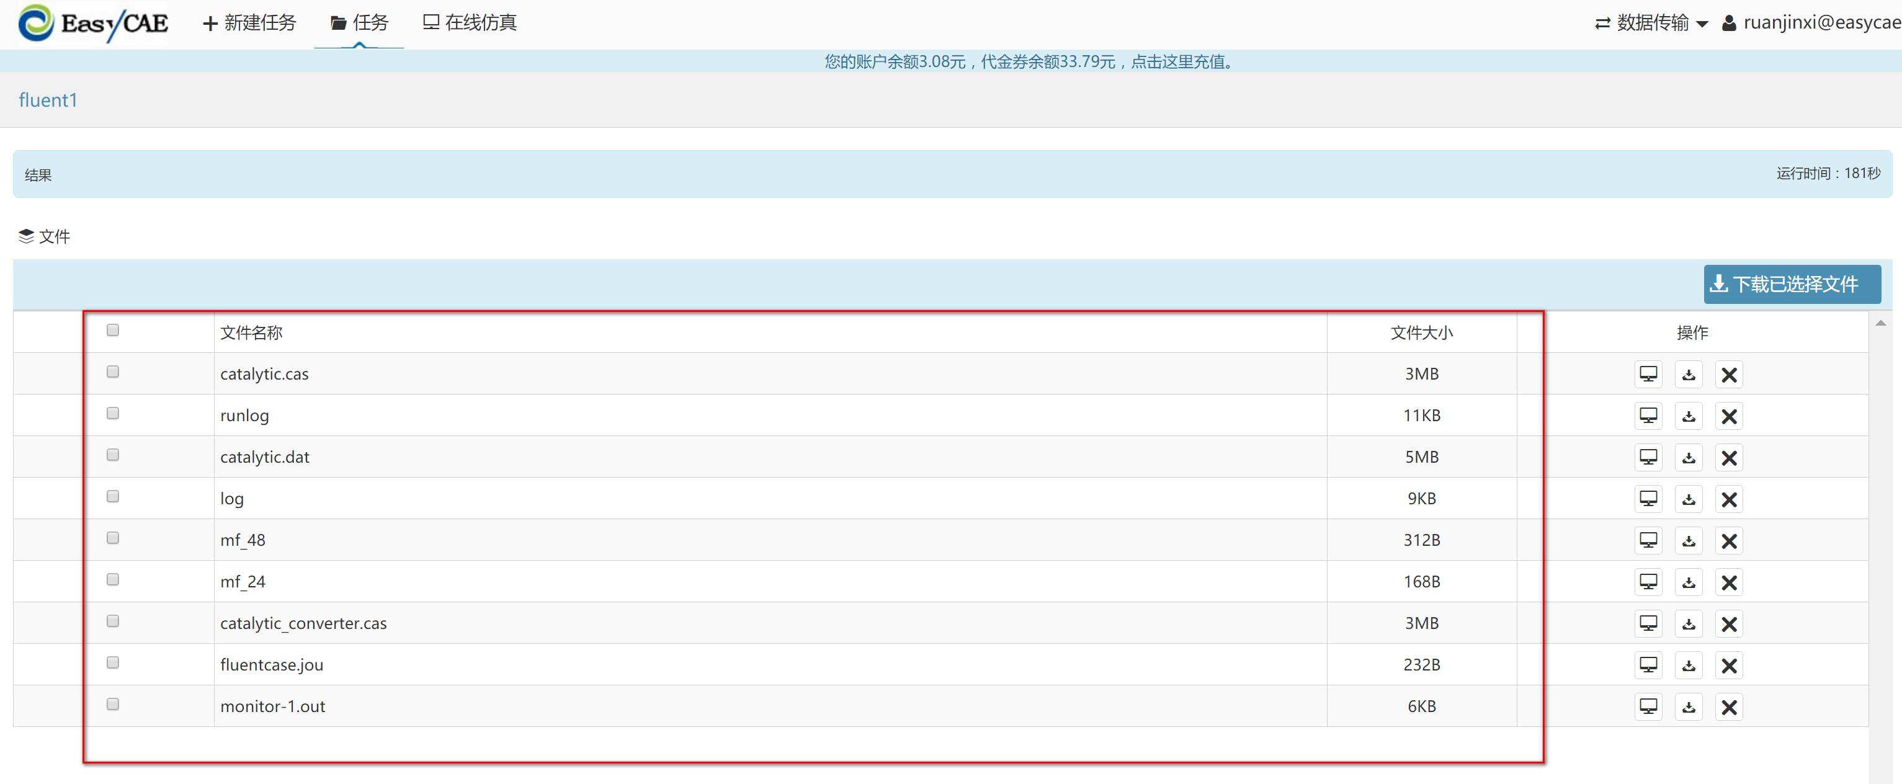Download the mf_48 file
The width and height of the screenshot is (1902, 784).
point(1689,540)
